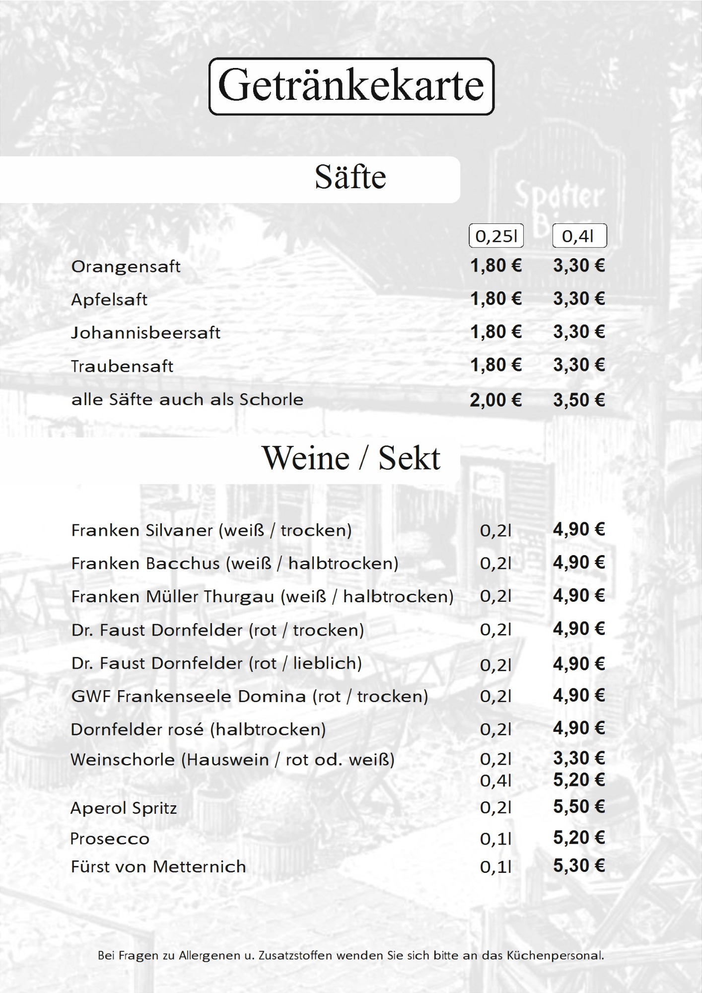Viewport: 702px width, 993px height.
Task: Click Apfelsaft 0,25l price 1,80 €
Action: pos(496,299)
